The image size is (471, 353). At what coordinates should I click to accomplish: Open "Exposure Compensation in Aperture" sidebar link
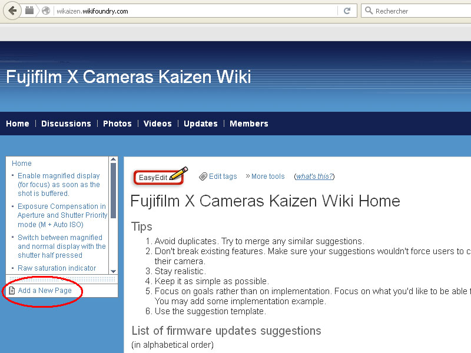pos(62,215)
